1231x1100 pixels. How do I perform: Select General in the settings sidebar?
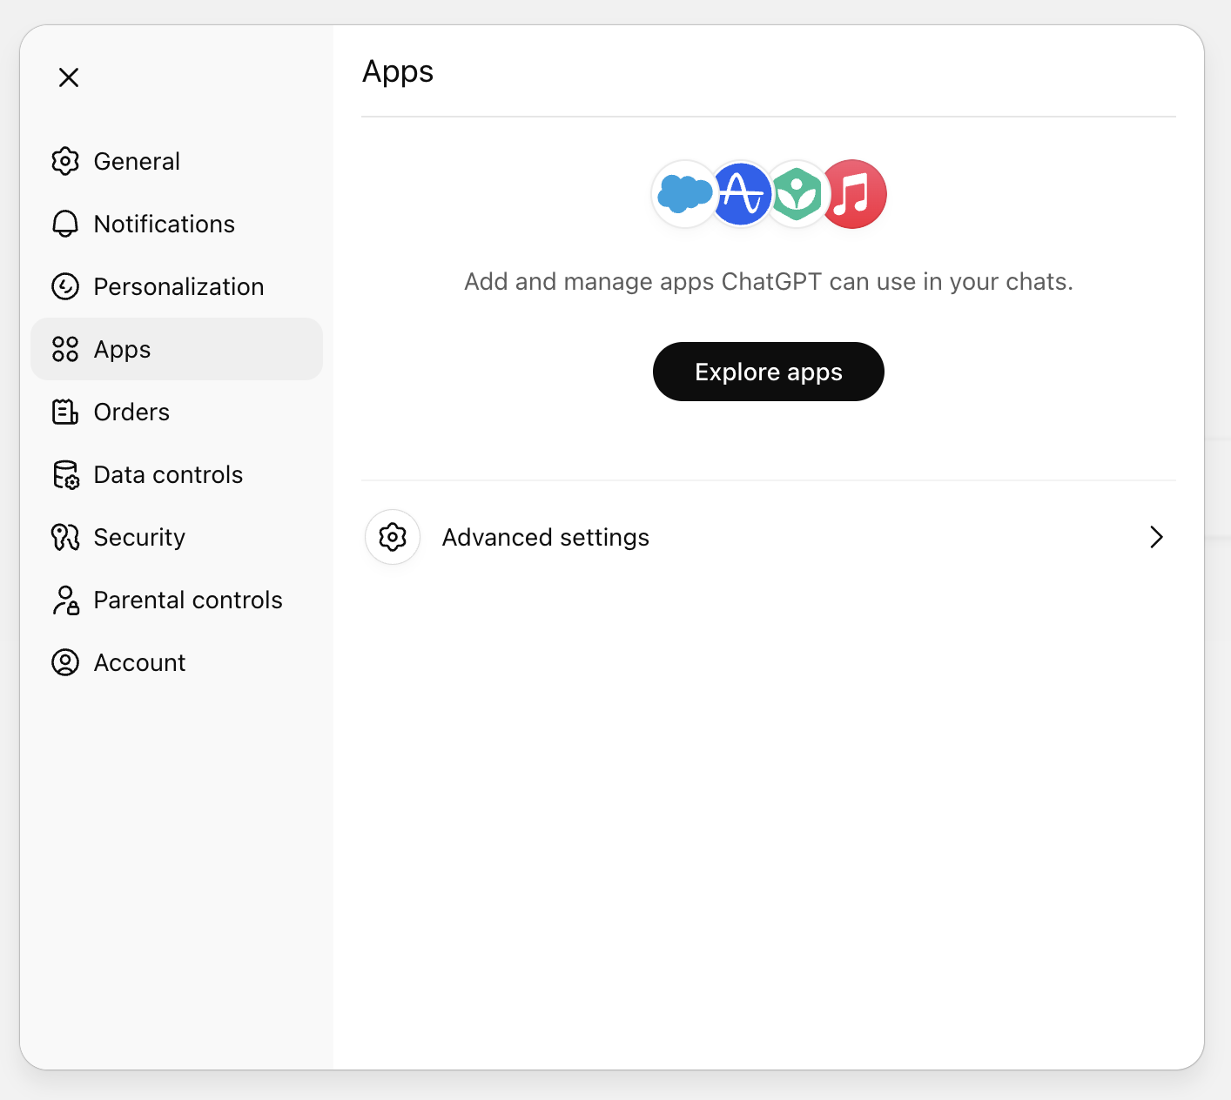pyautogui.click(x=137, y=161)
